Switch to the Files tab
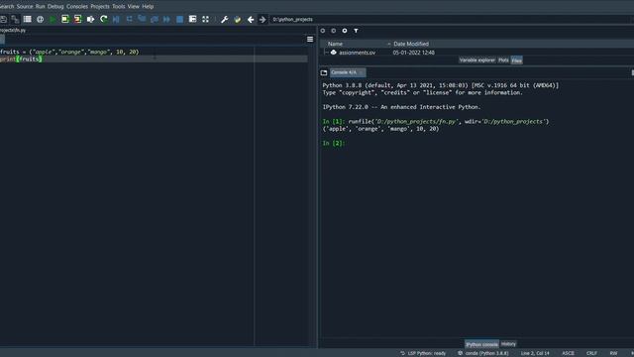The width and height of the screenshot is (634, 357). [x=516, y=60]
